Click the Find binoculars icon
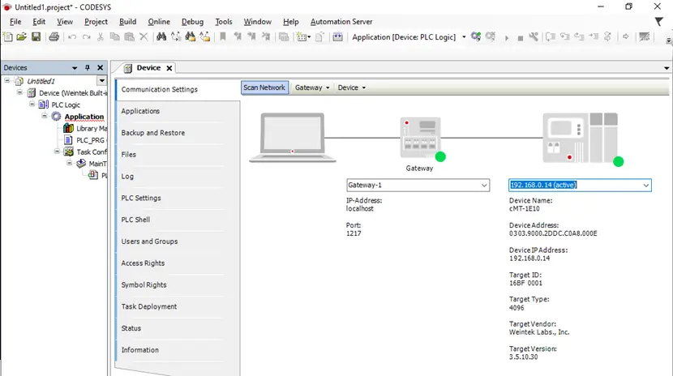Viewport: 673px width, 376px height. coord(161,37)
